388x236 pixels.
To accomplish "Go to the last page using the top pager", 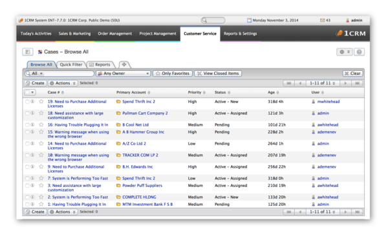I will [358, 83].
